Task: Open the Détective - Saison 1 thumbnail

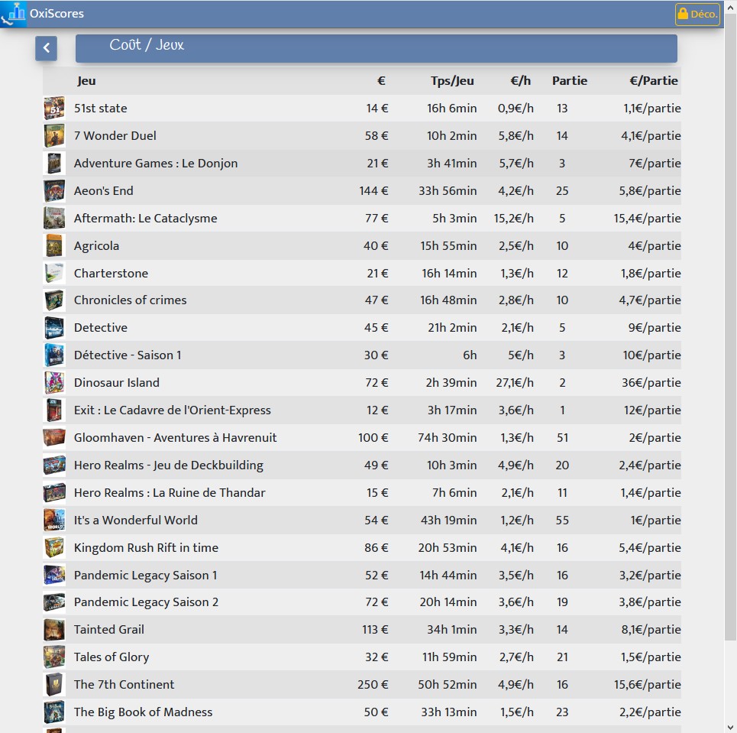Action: (x=54, y=355)
